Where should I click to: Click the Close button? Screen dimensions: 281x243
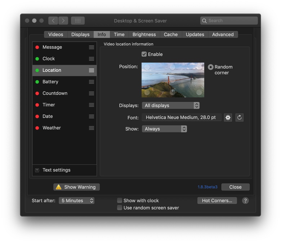235,187
